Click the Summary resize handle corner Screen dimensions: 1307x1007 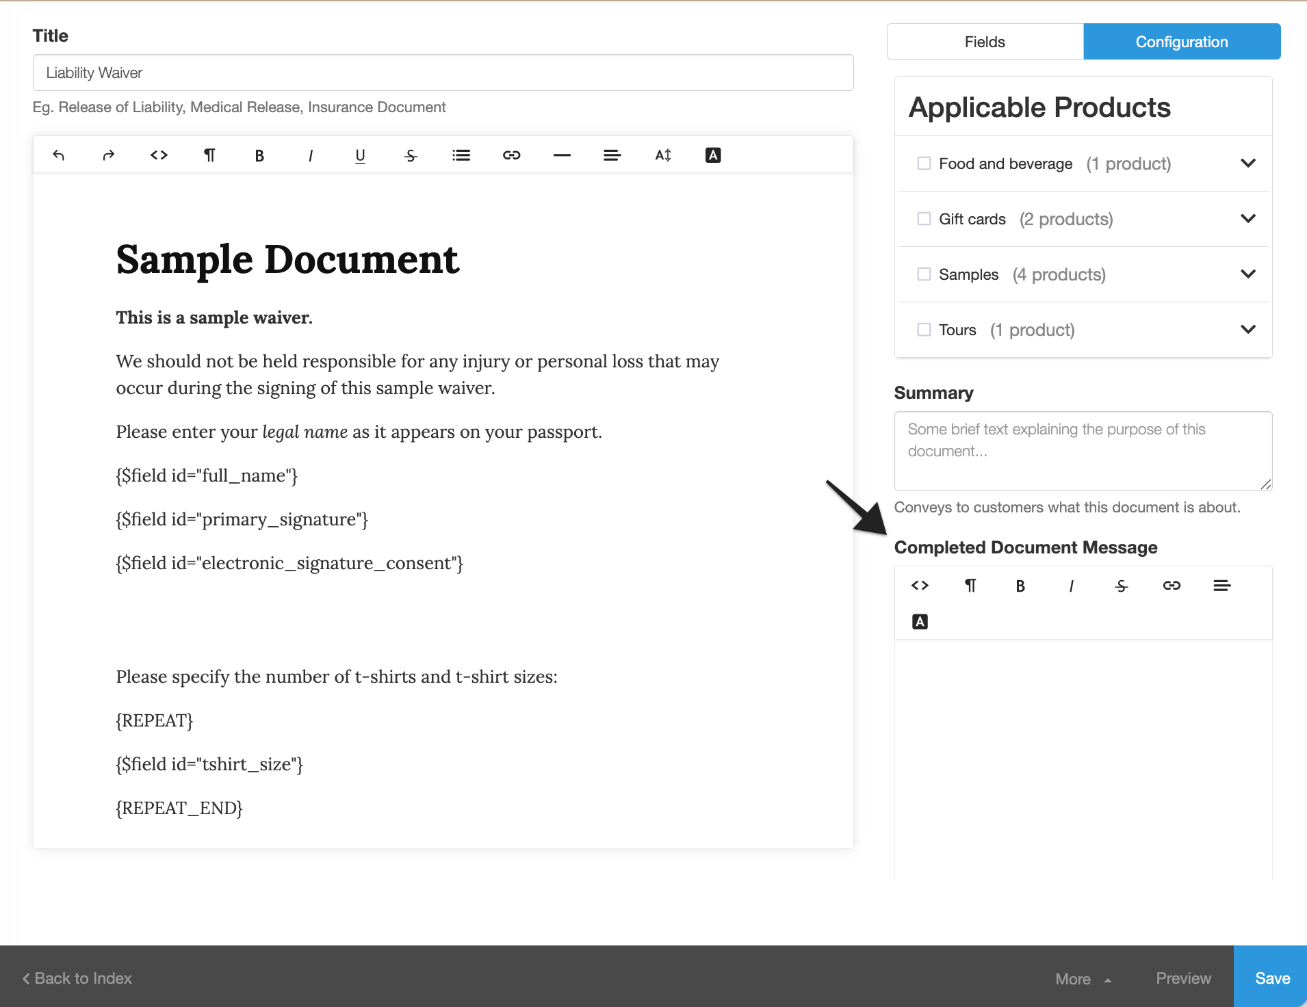(1265, 484)
